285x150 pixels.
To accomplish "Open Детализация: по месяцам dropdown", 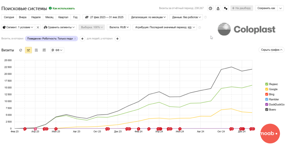I will (148, 17).
